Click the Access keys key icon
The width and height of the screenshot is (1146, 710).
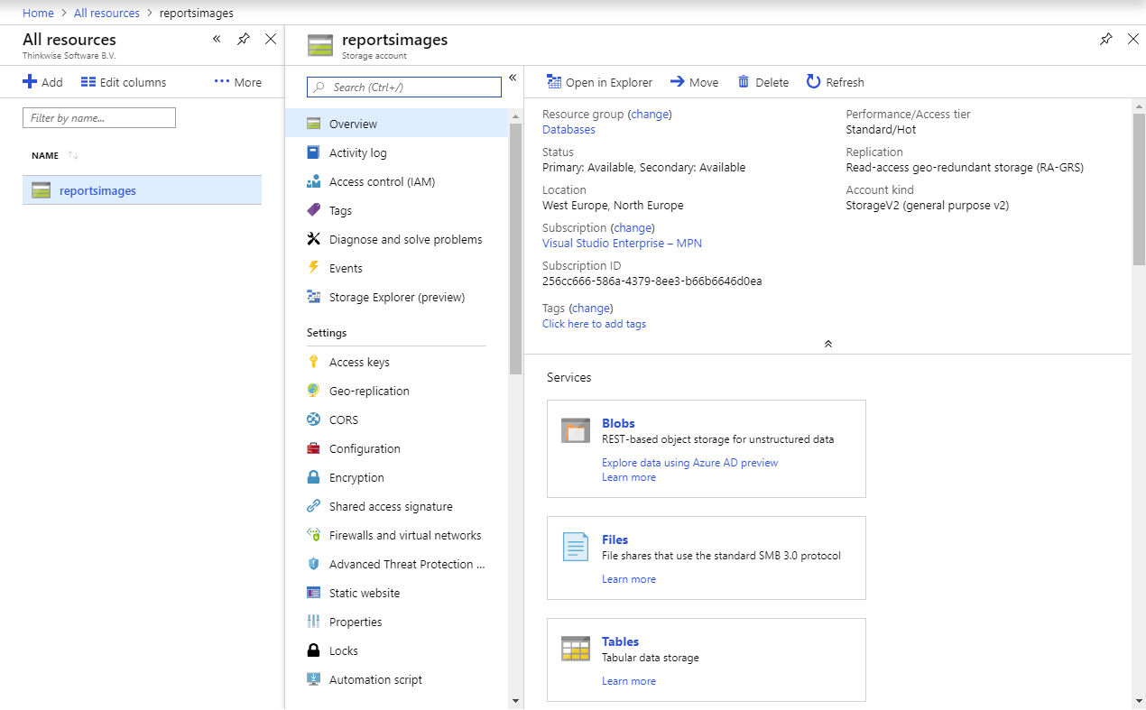[x=314, y=362]
